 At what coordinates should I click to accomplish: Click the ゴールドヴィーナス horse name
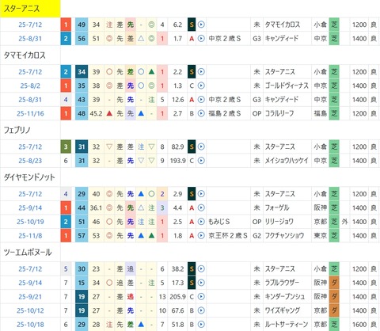pyautogui.click(x=287, y=86)
